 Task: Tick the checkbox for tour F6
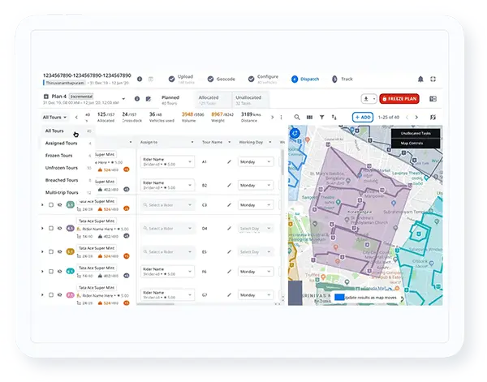51,272
